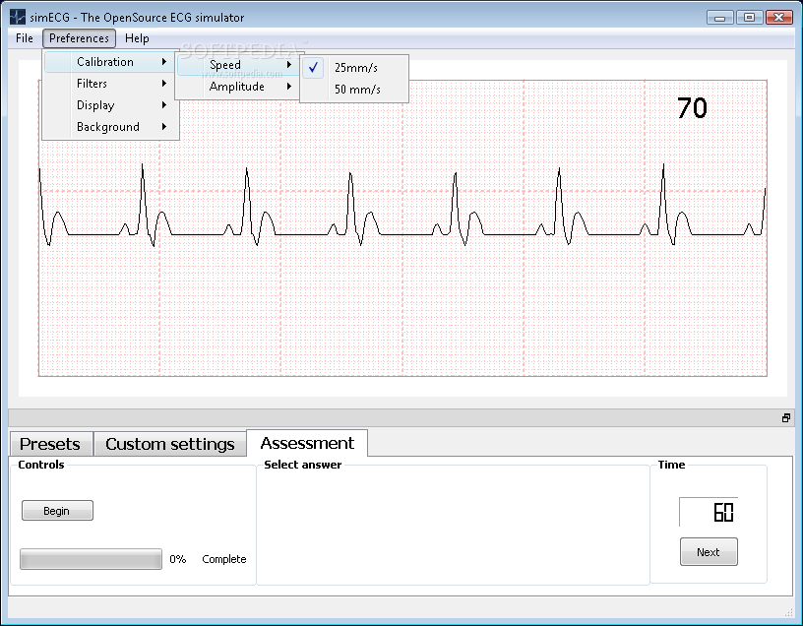This screenshot has width=803, height=626.
Task: Click the Begin button
Action: click(57, 511)
